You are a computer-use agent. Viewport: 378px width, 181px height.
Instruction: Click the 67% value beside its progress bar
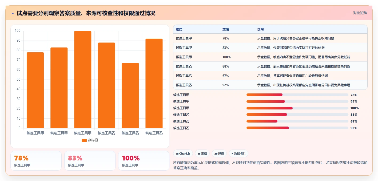354,121
